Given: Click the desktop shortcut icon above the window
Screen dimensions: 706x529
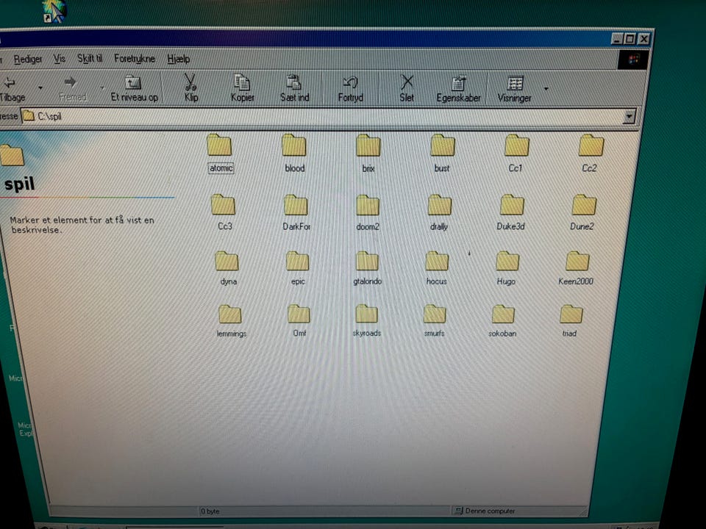Looking at the screenshot, I should pyautogui.click(x=54, y=11).
